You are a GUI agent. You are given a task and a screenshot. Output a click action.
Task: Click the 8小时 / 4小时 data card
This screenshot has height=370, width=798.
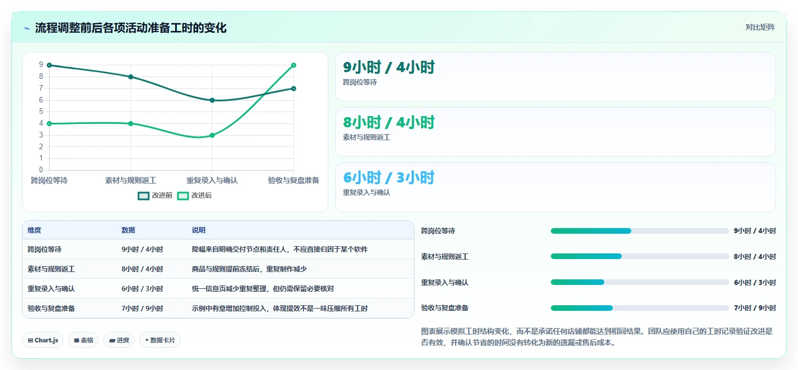coord(555,132)
